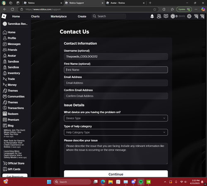Click the Roblox navbar search box
This screenshot has height=186, width=207.
click(x=109, y=16)
